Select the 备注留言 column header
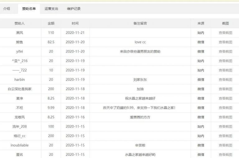Viewport: 239px width, 158px height. click(x=140, y=23)
